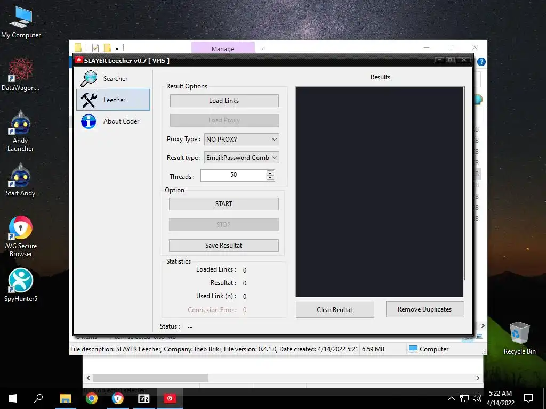546x409 pixels.
Task: Click the SLAYER Leecher title bar icon
Action: (79, 60)
